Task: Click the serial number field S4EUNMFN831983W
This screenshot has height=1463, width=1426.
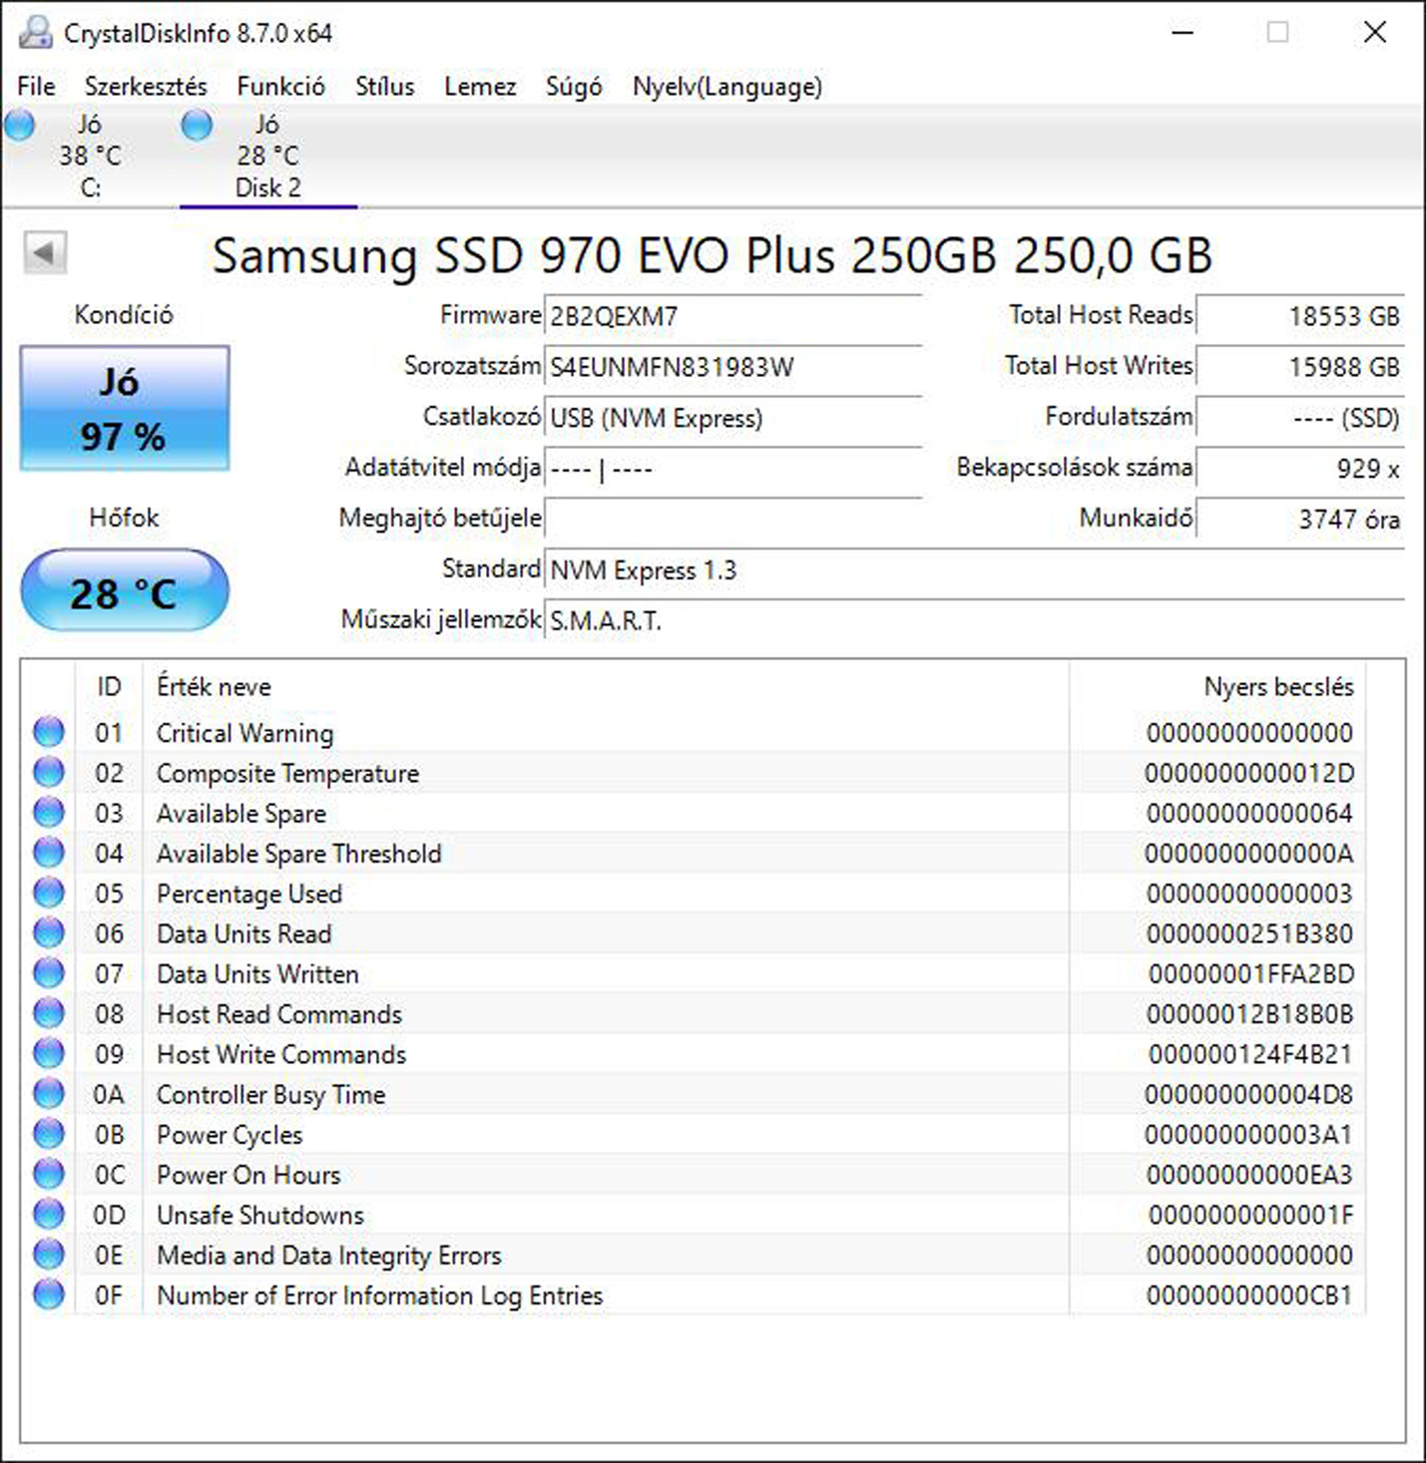Action: 732,367
